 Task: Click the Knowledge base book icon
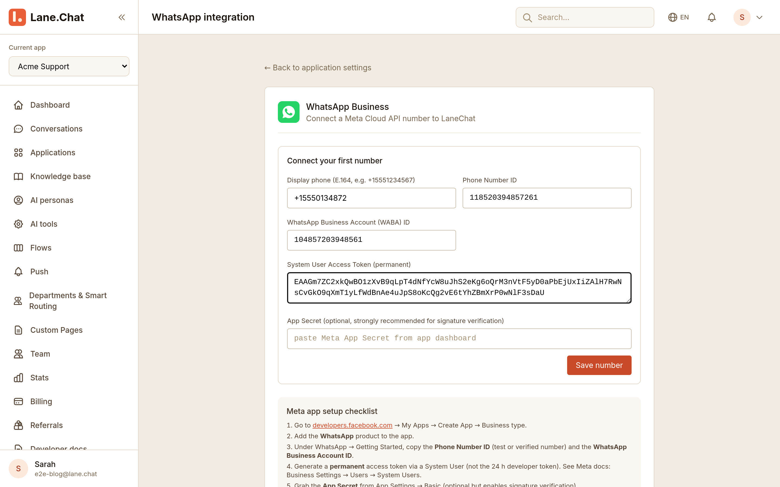pos(18,176)
